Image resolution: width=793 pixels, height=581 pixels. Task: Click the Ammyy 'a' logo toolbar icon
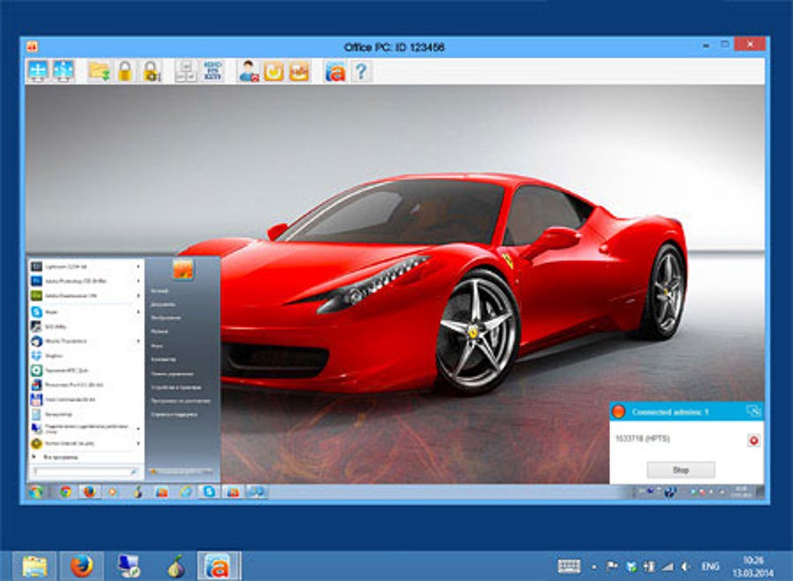(335, 71)
